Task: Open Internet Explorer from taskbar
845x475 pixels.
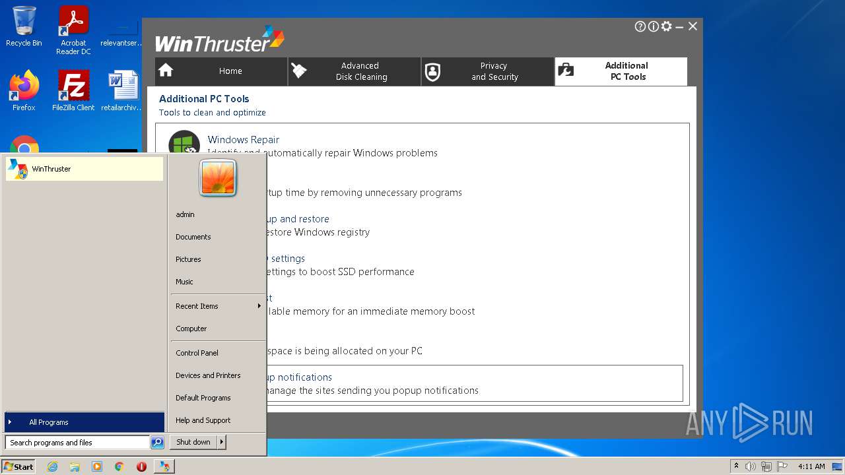Action: (x=52, y=466)
